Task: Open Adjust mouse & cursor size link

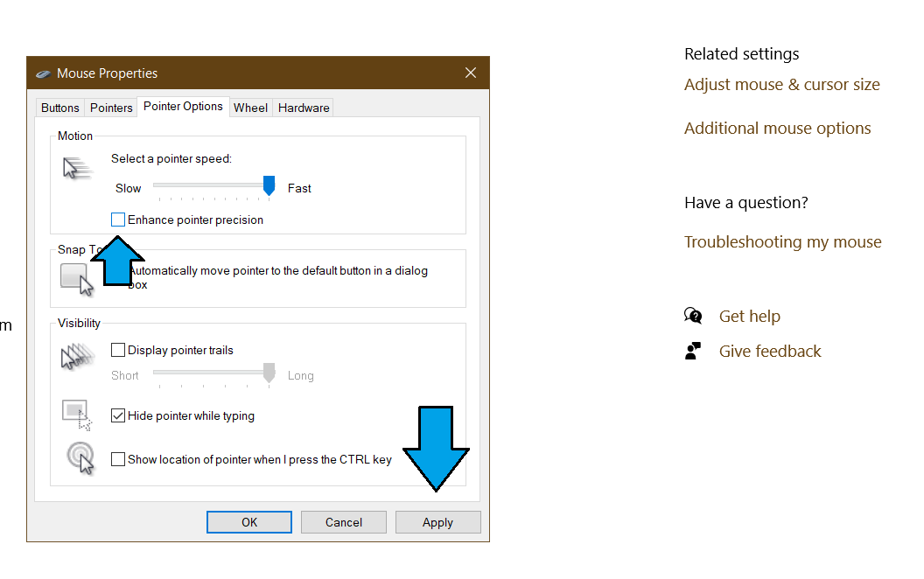Action: point(782,85)
